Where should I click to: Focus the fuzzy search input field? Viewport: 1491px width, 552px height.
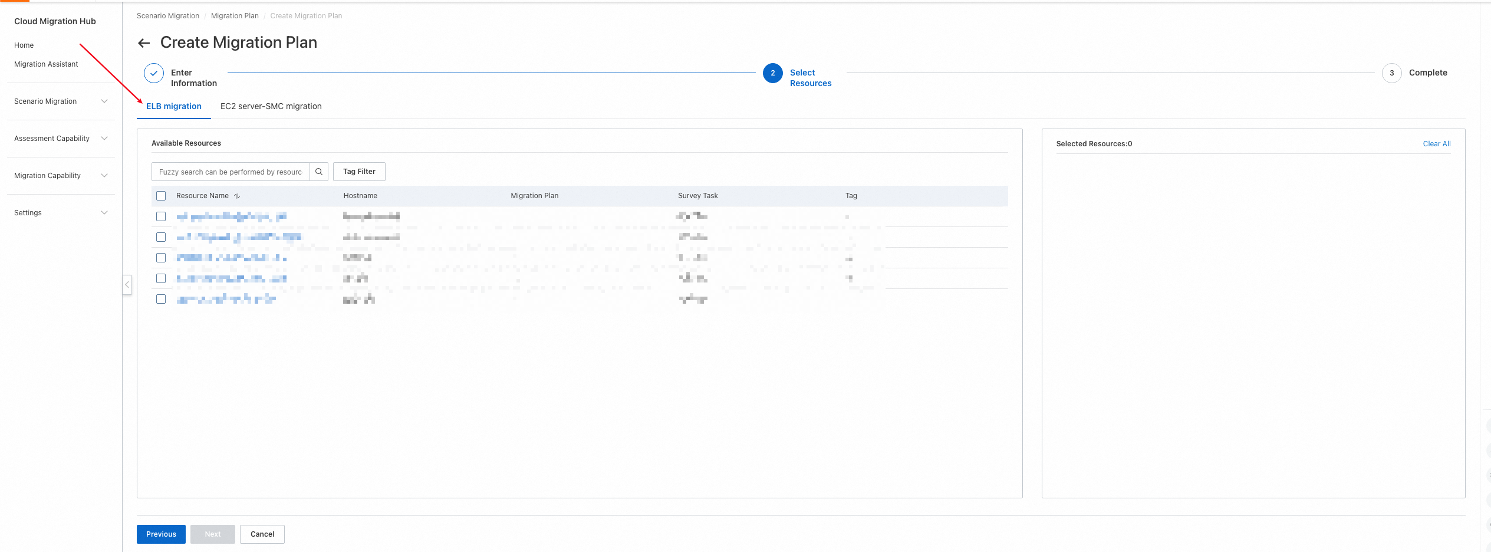pyautogui.click(x=231, y=172)
